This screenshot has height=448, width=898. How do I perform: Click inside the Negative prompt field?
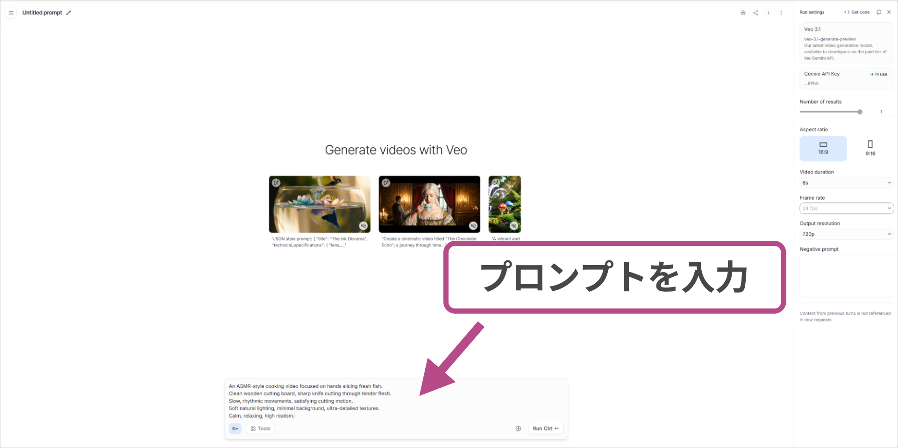(846, 275)
